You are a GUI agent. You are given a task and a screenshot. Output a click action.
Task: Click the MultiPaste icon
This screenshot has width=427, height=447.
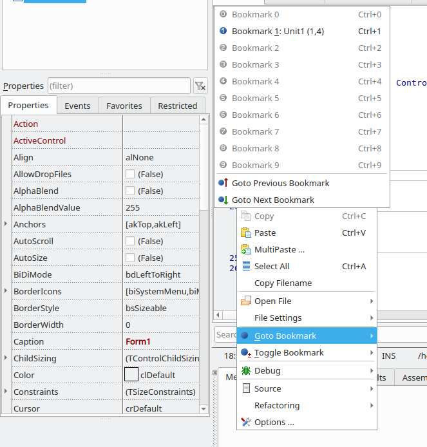click(245, 249)
